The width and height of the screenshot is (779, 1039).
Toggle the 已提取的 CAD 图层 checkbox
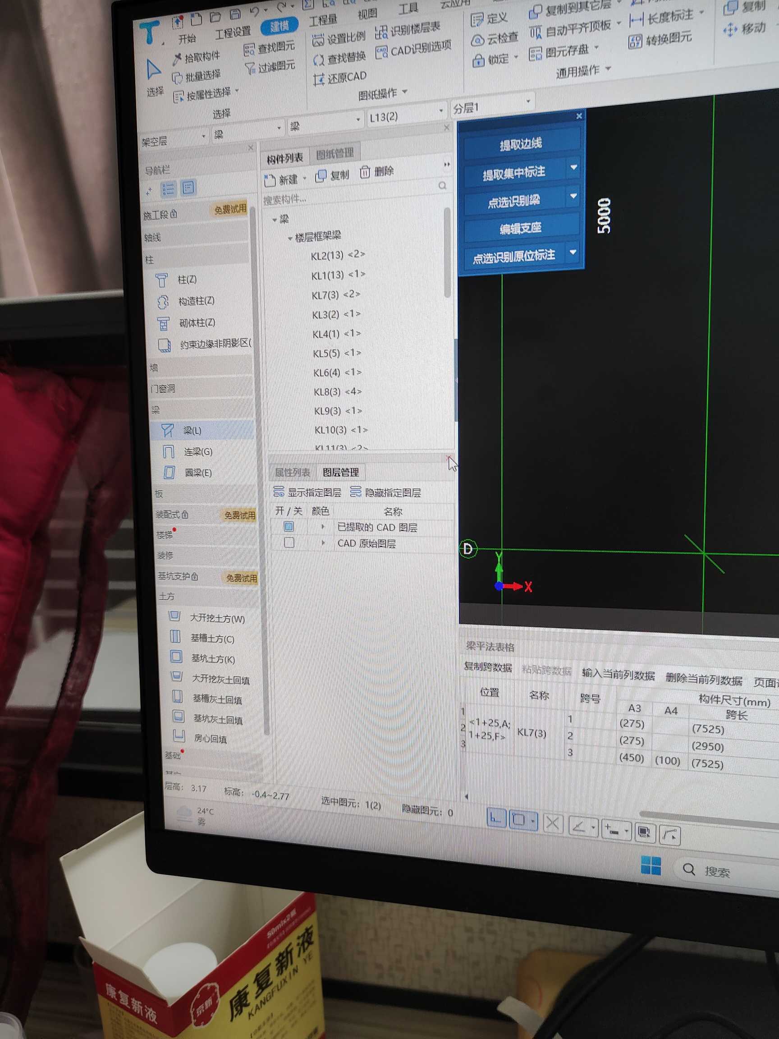tap(289, 527)
